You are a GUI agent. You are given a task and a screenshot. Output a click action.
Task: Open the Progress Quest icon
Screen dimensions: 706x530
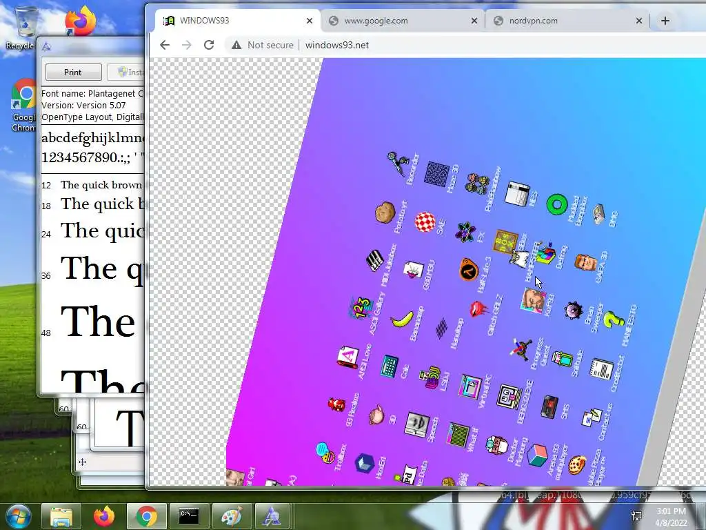coord(521,349)
